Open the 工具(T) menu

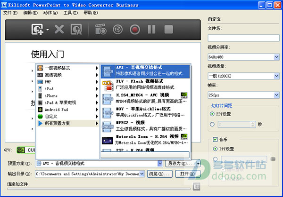pyautogui.click(x=71, y=13)
